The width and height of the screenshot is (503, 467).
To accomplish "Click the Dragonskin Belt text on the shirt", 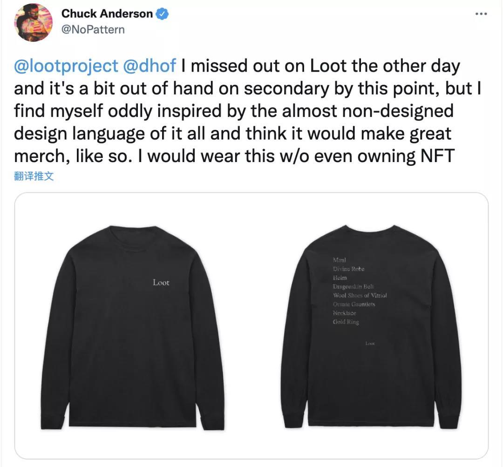I will tap(353, 286).
